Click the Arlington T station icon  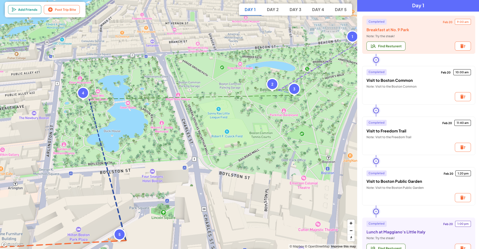pos(15,184)
